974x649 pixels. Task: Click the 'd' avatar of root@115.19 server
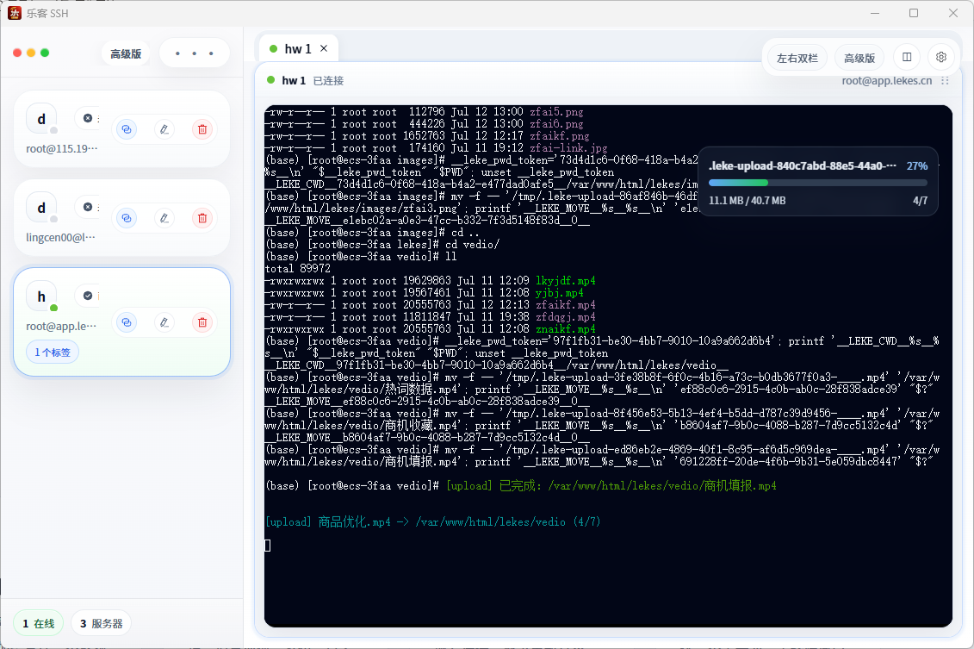(41, 119)
